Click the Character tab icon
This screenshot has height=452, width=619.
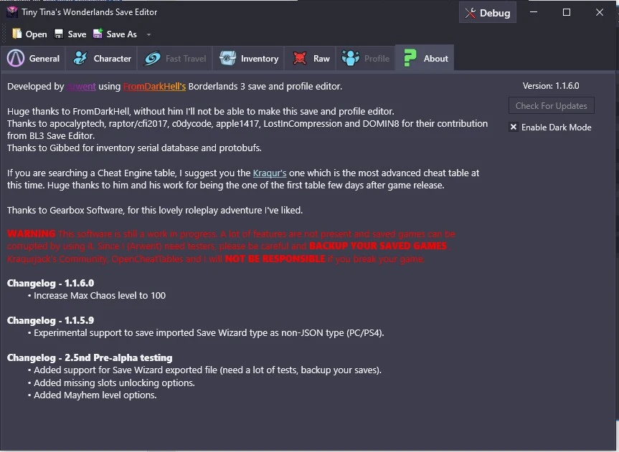(x=81, y=59)
